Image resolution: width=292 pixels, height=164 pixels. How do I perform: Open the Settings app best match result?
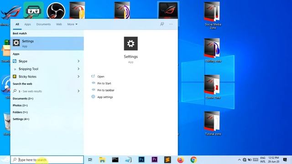(47, 43)
